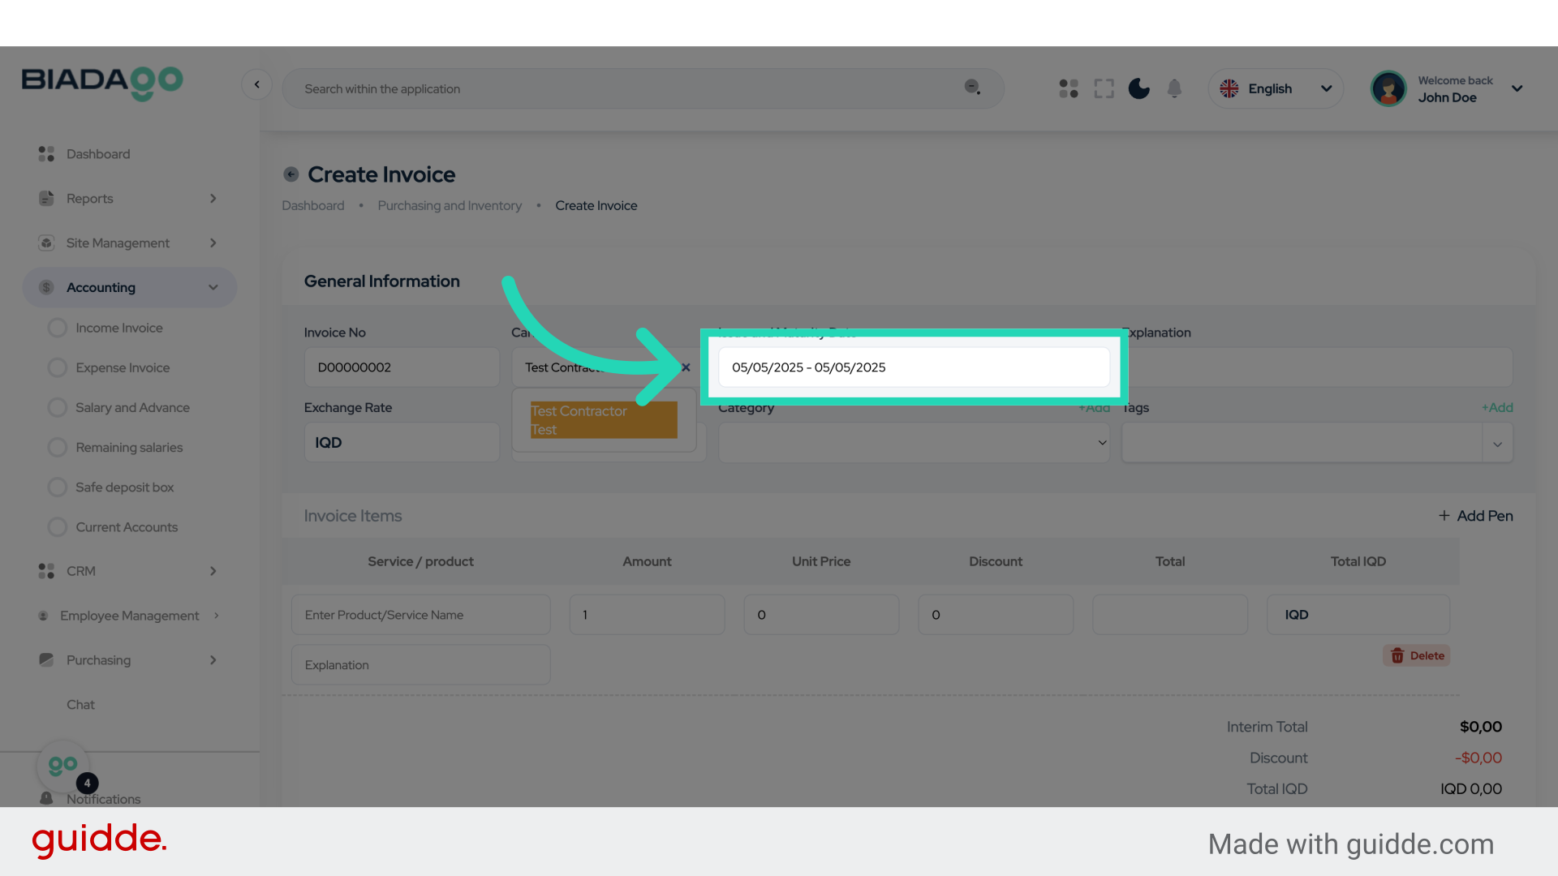
Task: Click the apps grid icon in header
Action: point(1068,88)
